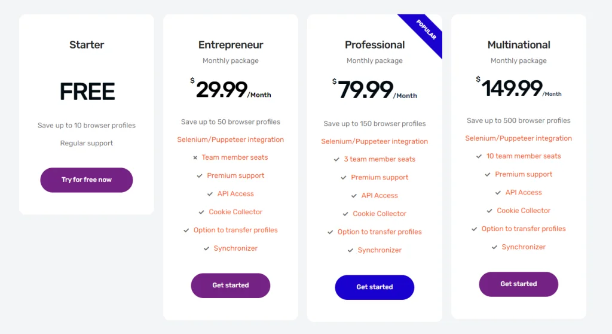Click the checkmark next to Multinational Synchronizer

click(495, 247)
